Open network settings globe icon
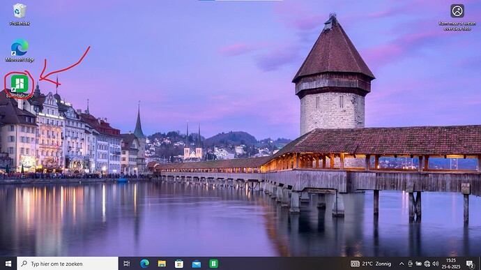The height and width of the screenshot is (270, 481). [x=427, y=264]
